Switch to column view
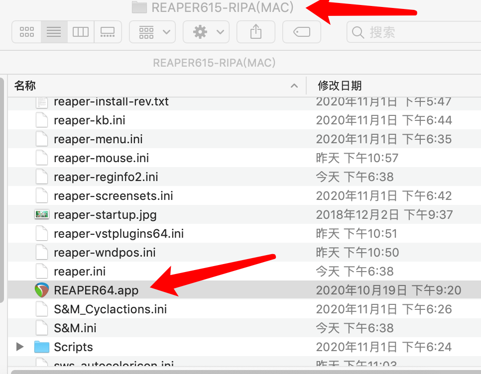 [x=81, y=32]
